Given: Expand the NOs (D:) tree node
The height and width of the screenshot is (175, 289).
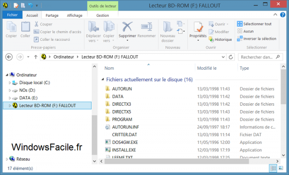Looking at the screenshot, I should point(10,90).
